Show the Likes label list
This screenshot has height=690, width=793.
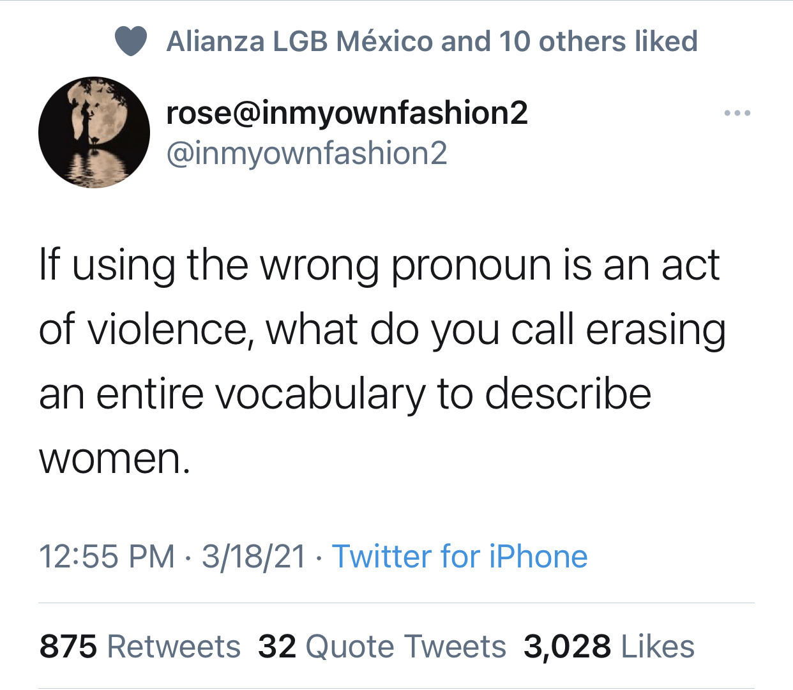tap(657, 647)
